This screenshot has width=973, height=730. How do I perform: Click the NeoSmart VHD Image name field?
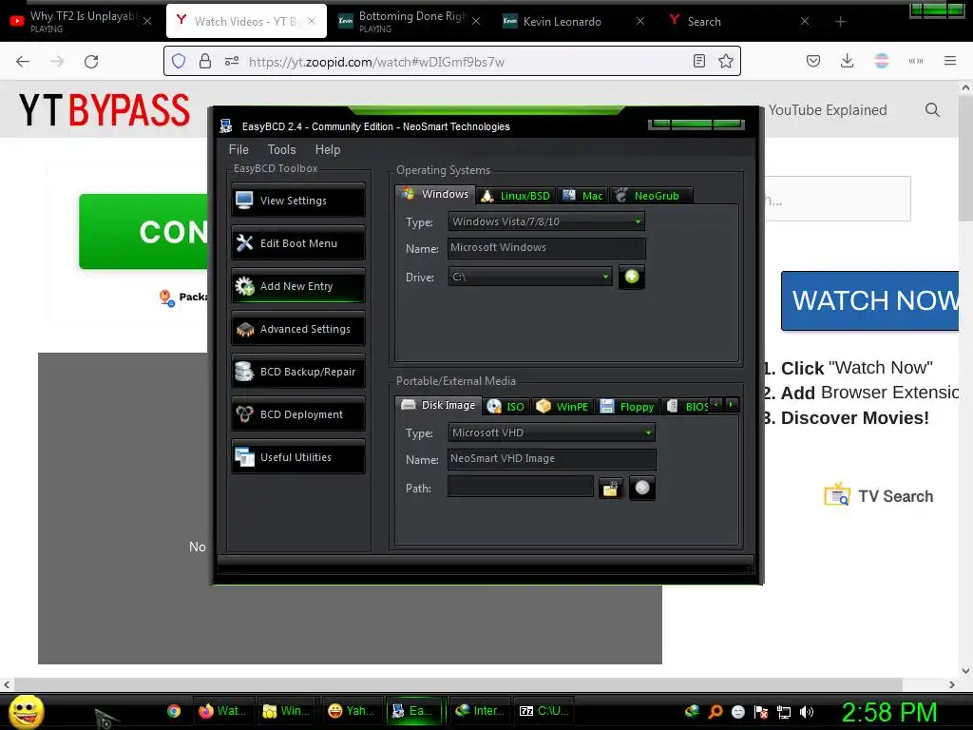(x=551, y=459)
